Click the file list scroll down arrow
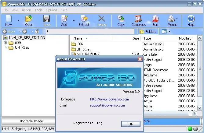 tap(200, 108)
